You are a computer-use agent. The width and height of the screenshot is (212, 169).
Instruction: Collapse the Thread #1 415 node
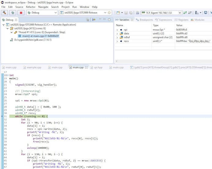[12, 32]
